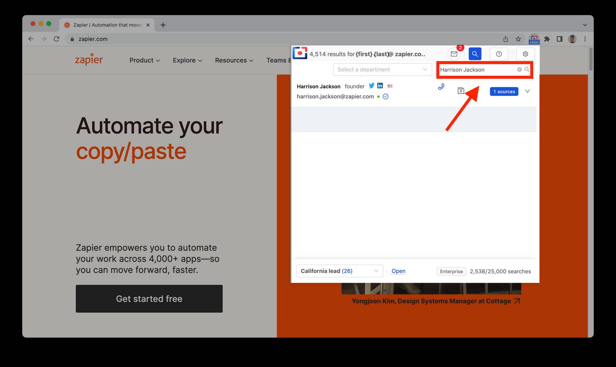Open the extension settings gear
This screenshot has height=367, width=616.
[x=525, y=54]
